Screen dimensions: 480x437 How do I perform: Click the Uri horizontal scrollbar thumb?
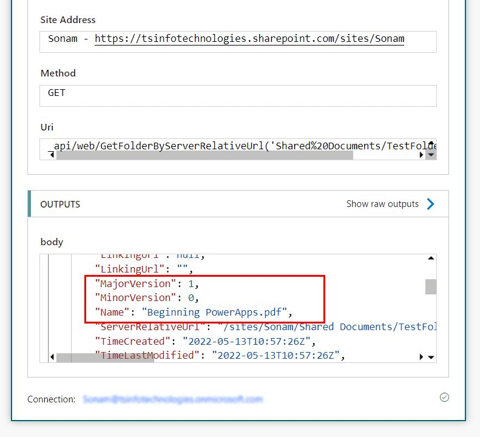205,155
